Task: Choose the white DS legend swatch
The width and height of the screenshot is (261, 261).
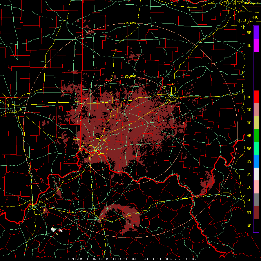Action: point(256,174)
